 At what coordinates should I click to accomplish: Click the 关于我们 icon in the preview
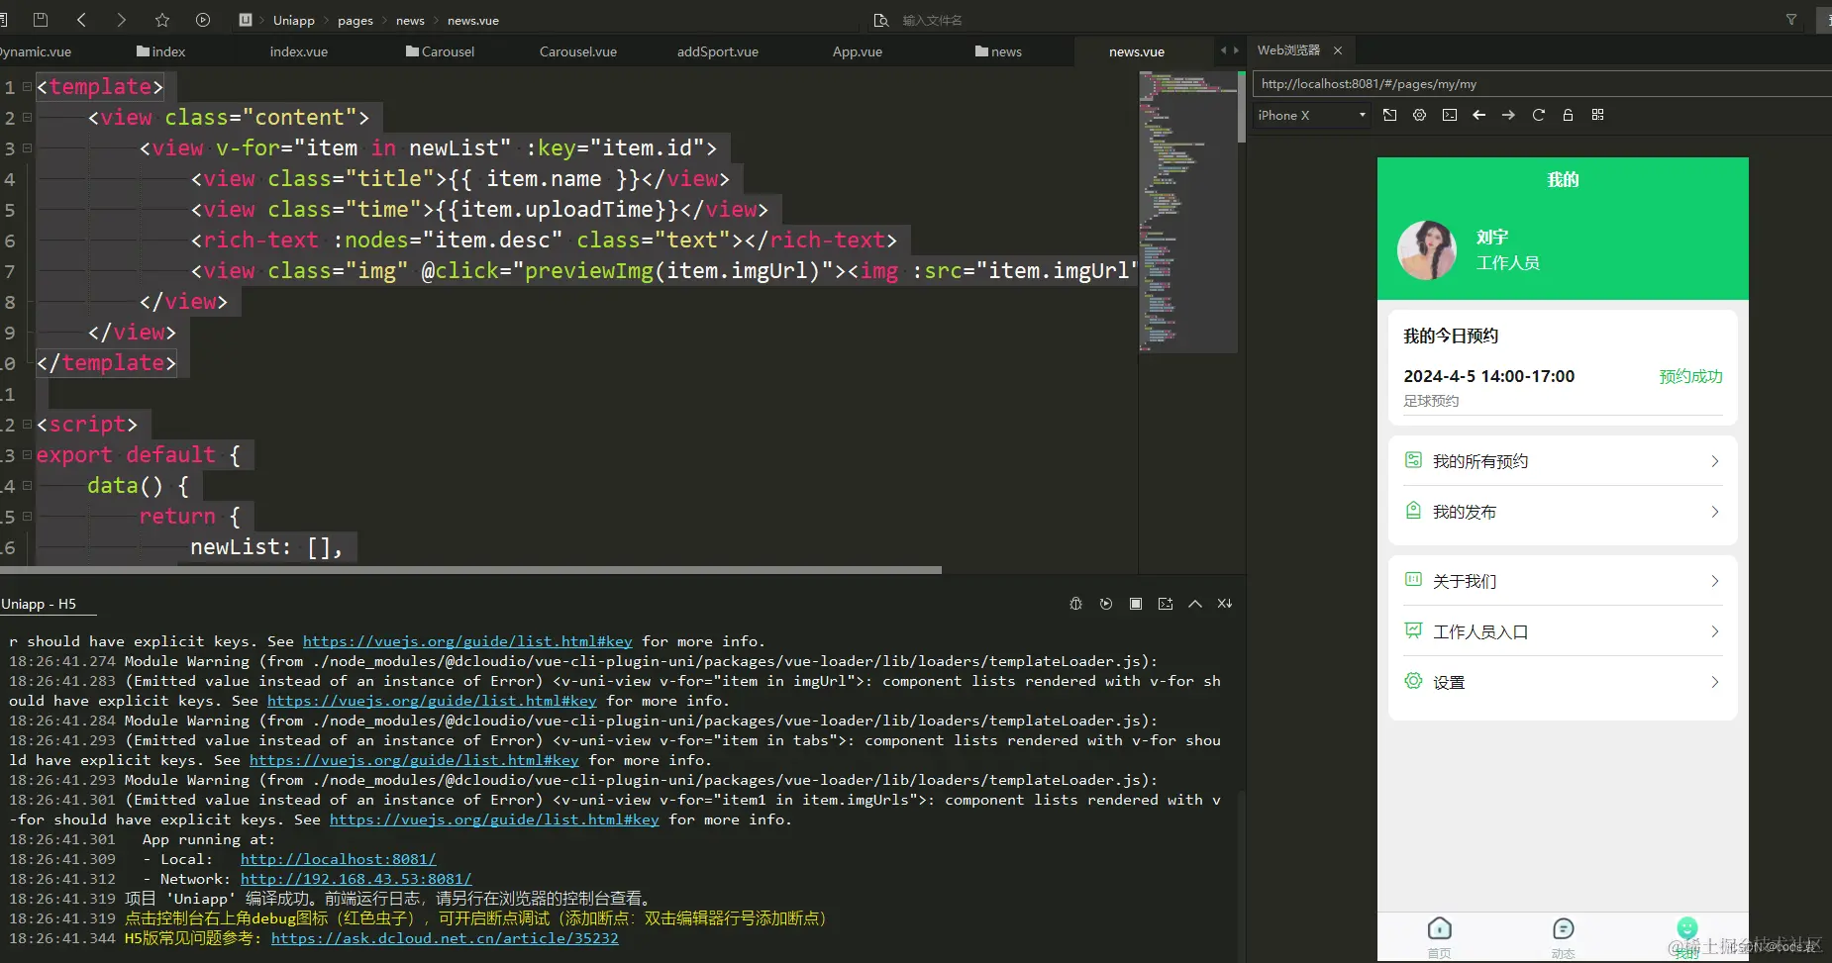pos(1413,580)
